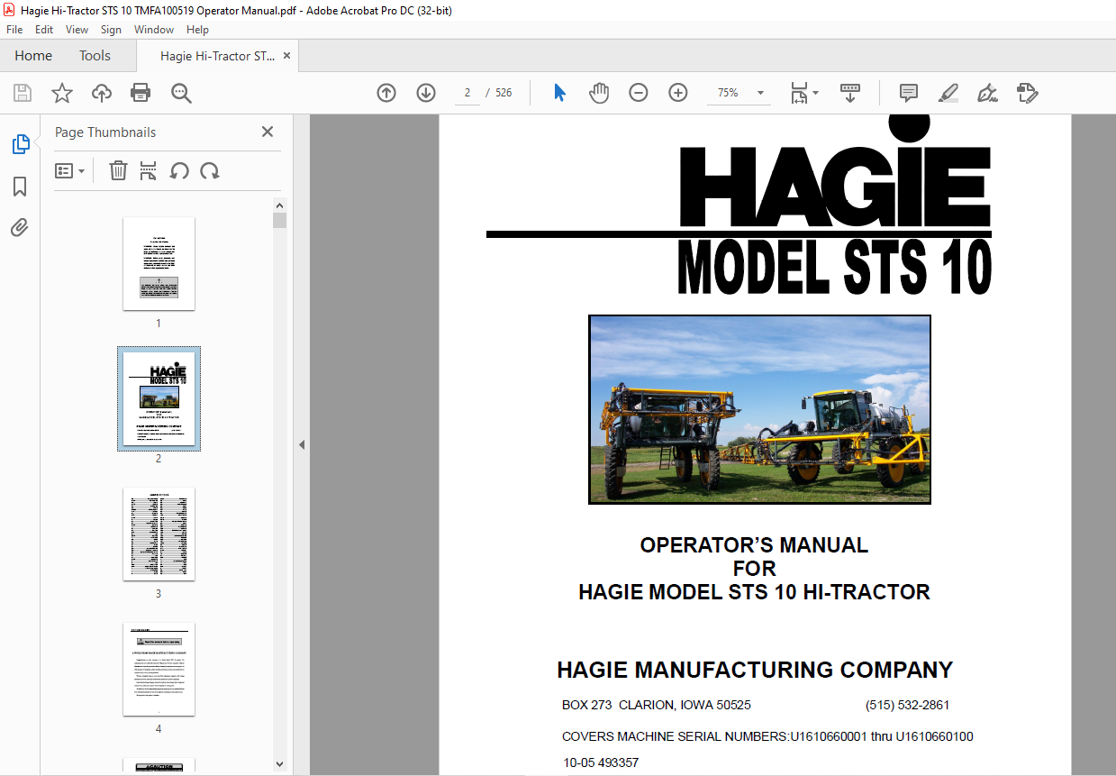Screen dimensions: 1116x776
Task: Show the Page Thumbnails pane icon
Action: (x=20, y=144)
